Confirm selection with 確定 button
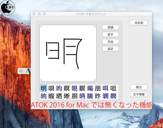The image size is (163, 128). 139,87
